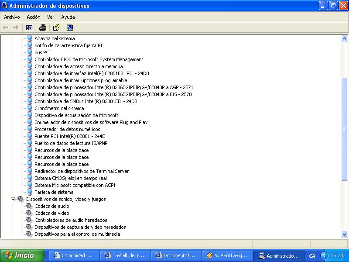The height and width of the screenshot is (262, 349).
Task: Select Controlador BIOS de Microsoft System Management
Action: point(89,59)
